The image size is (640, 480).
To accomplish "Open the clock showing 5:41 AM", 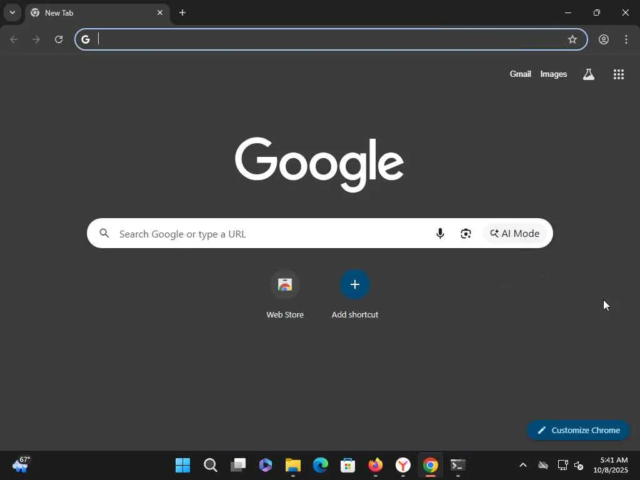I will 611,465.
